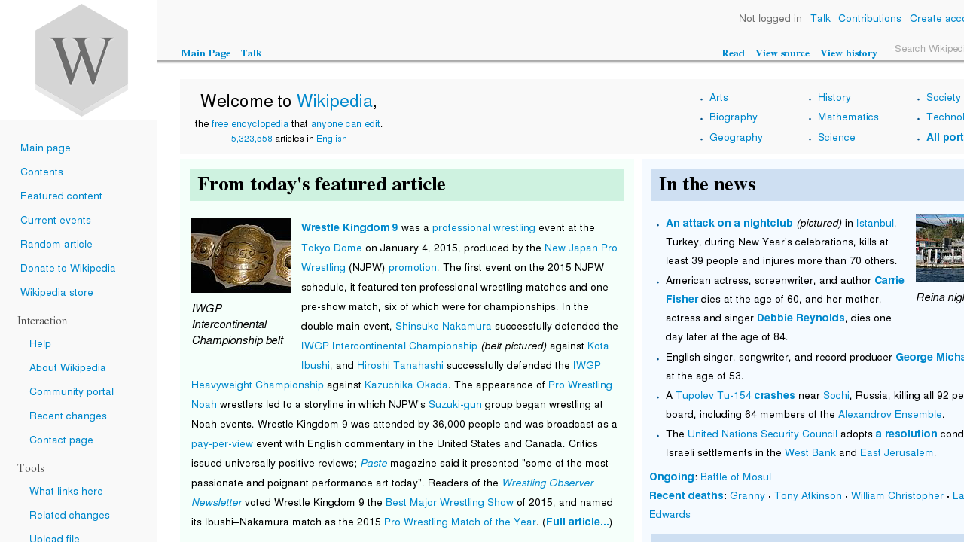Open the Sochi link
Screen dimensions: 964x542
(x=836, y=396)
